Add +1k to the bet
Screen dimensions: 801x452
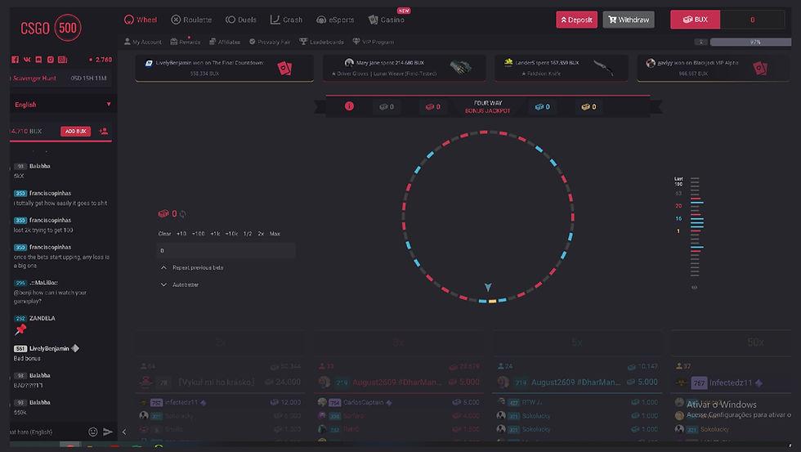tap(215, 234)
